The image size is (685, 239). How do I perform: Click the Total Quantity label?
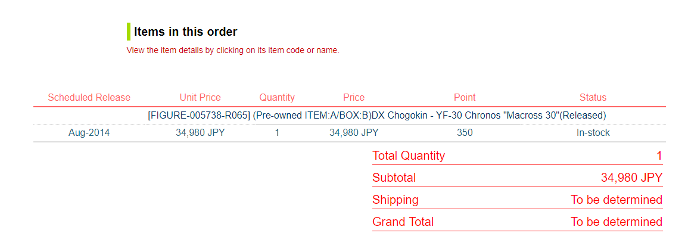(x=409, y=156)
